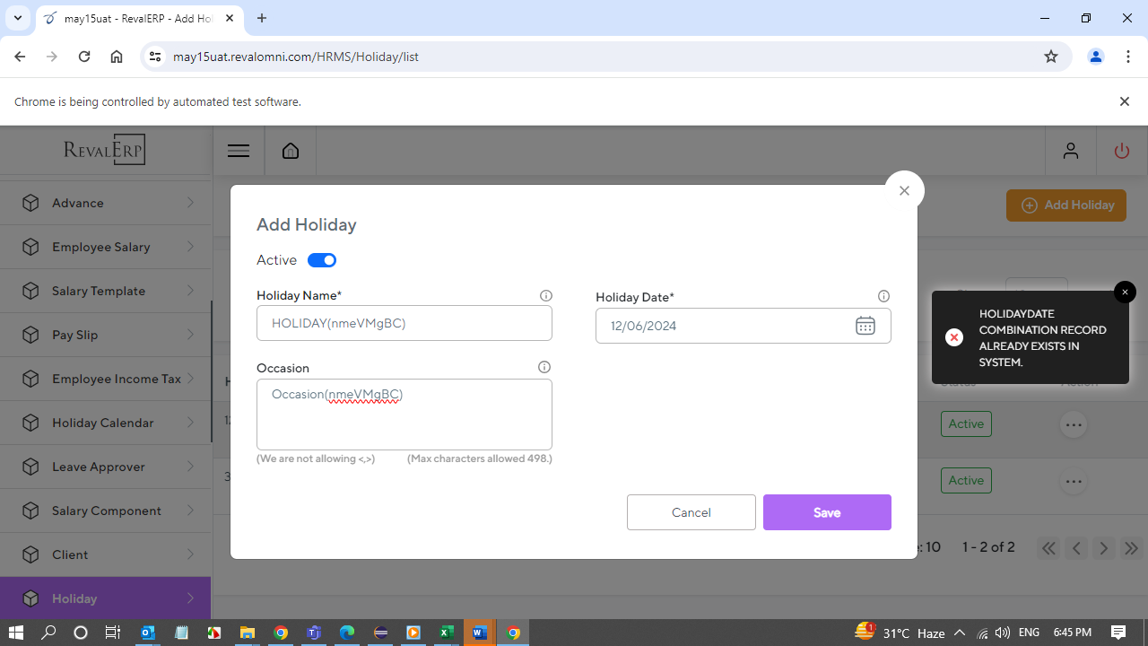Click the Holiday Name input field

(x=404, y=323)
